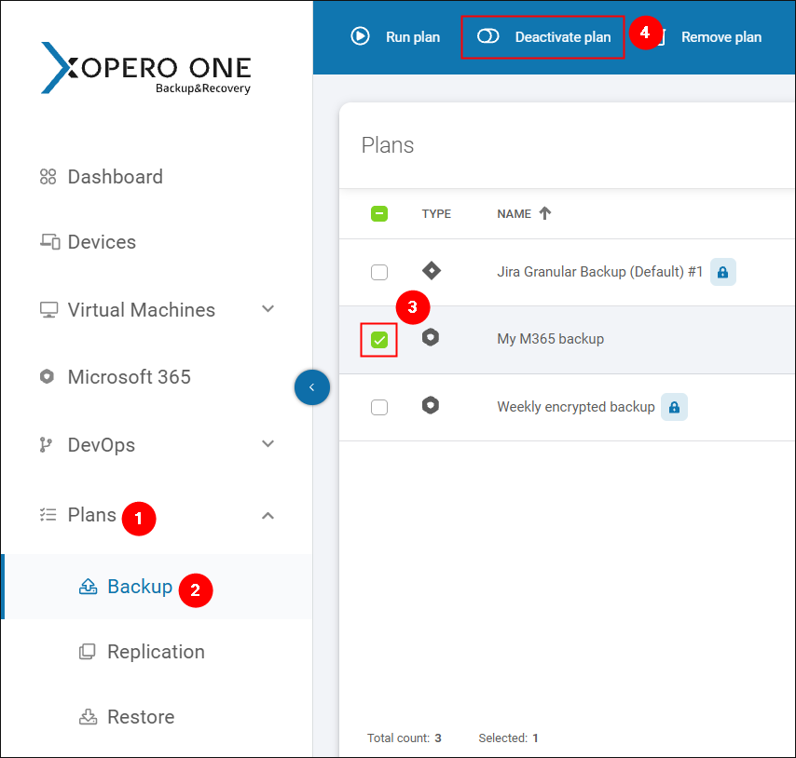Viewport: 796px width, 758px height.
Task: Click the Microsoft 365 hexagon sidebar icon
Action: click(47, 377)
